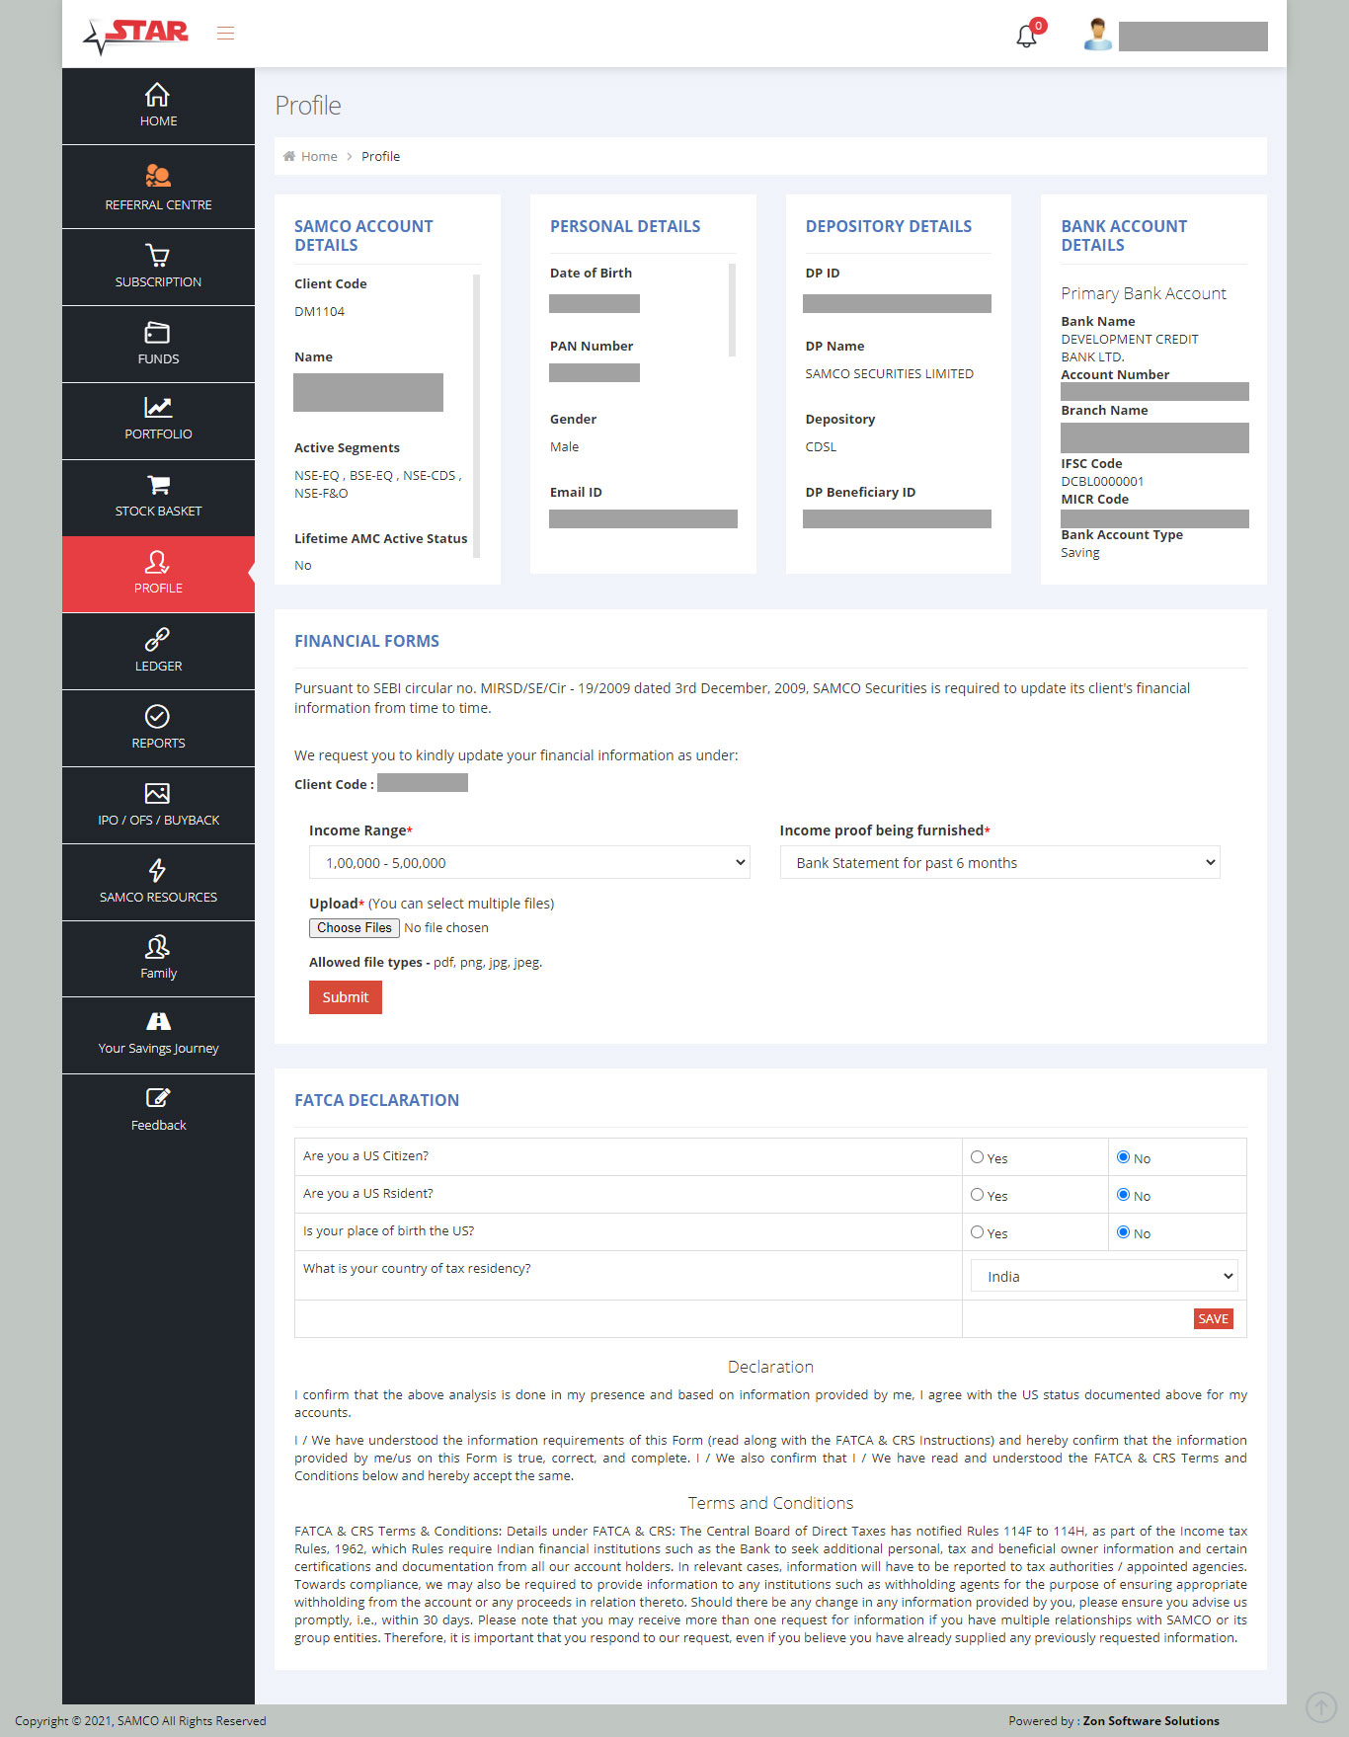This screenshot has height=1737, width=1349.
Task: Click Zon Software Solutions link
Action: coord(1151,1720)
